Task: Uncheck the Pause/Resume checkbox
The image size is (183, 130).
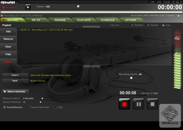Action: point(4,107)
